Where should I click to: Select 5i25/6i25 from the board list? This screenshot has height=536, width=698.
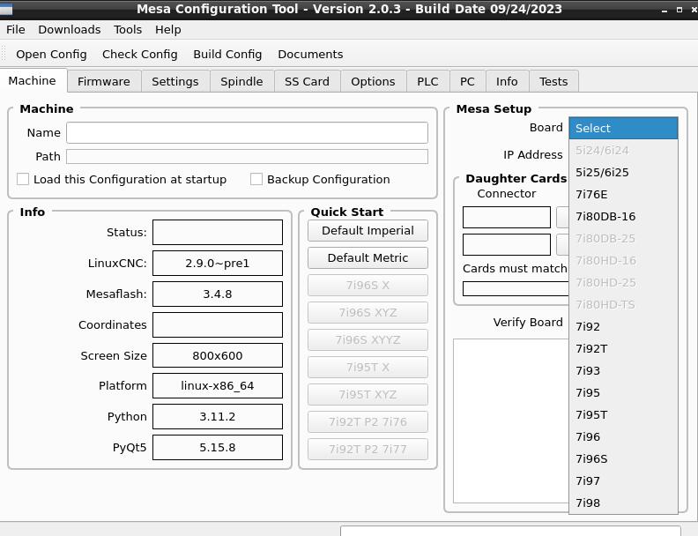pyautogui.click(x=623, y=172)
